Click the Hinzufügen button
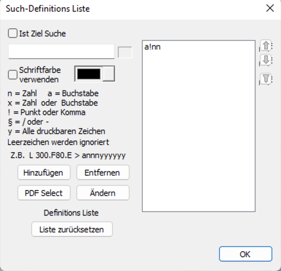This screenshot has width=281, height=271. [x=44, y=173]
